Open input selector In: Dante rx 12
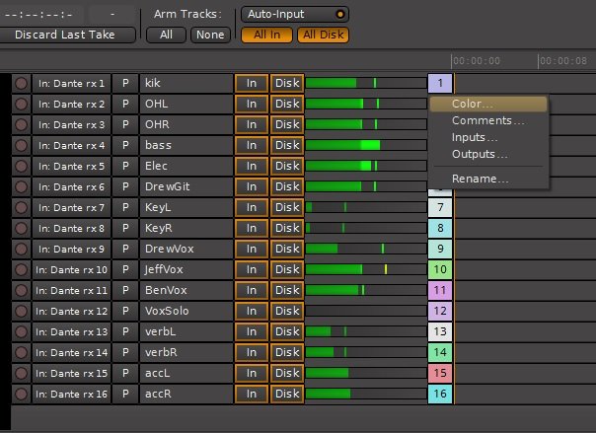The image size is (596, 433). click(71, 311)
